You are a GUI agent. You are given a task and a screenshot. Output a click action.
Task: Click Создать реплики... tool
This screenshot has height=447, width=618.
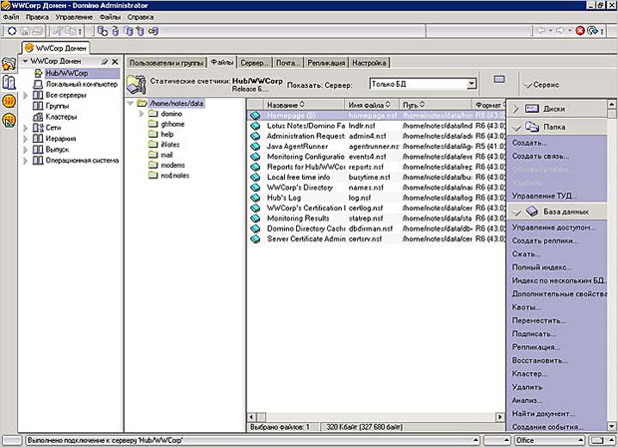[545, 241]
